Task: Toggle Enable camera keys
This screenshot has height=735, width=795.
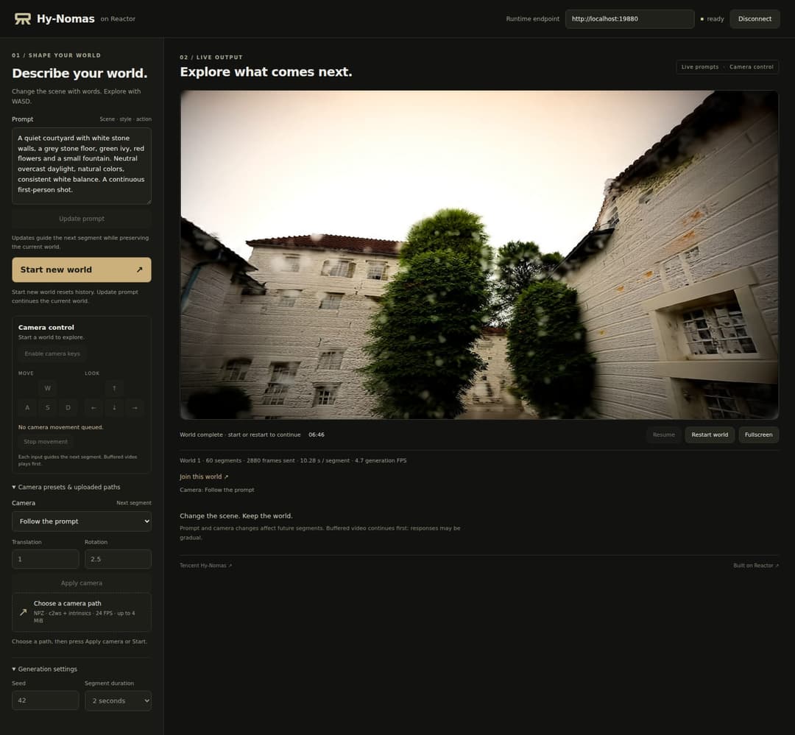Action: [x=52, y=354]
